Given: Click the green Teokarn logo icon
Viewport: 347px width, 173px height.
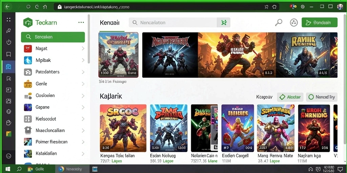Looking at the screenshot, I should point(28,23).
